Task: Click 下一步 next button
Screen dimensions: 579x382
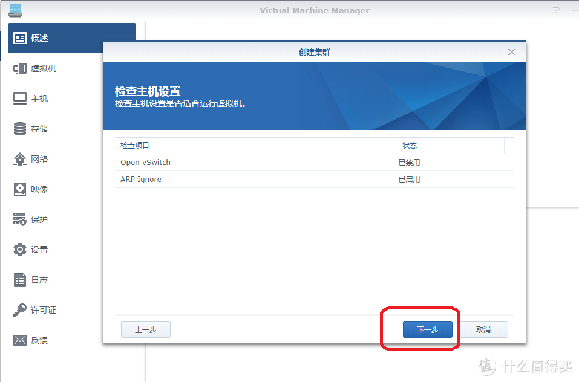Action: 428,329
